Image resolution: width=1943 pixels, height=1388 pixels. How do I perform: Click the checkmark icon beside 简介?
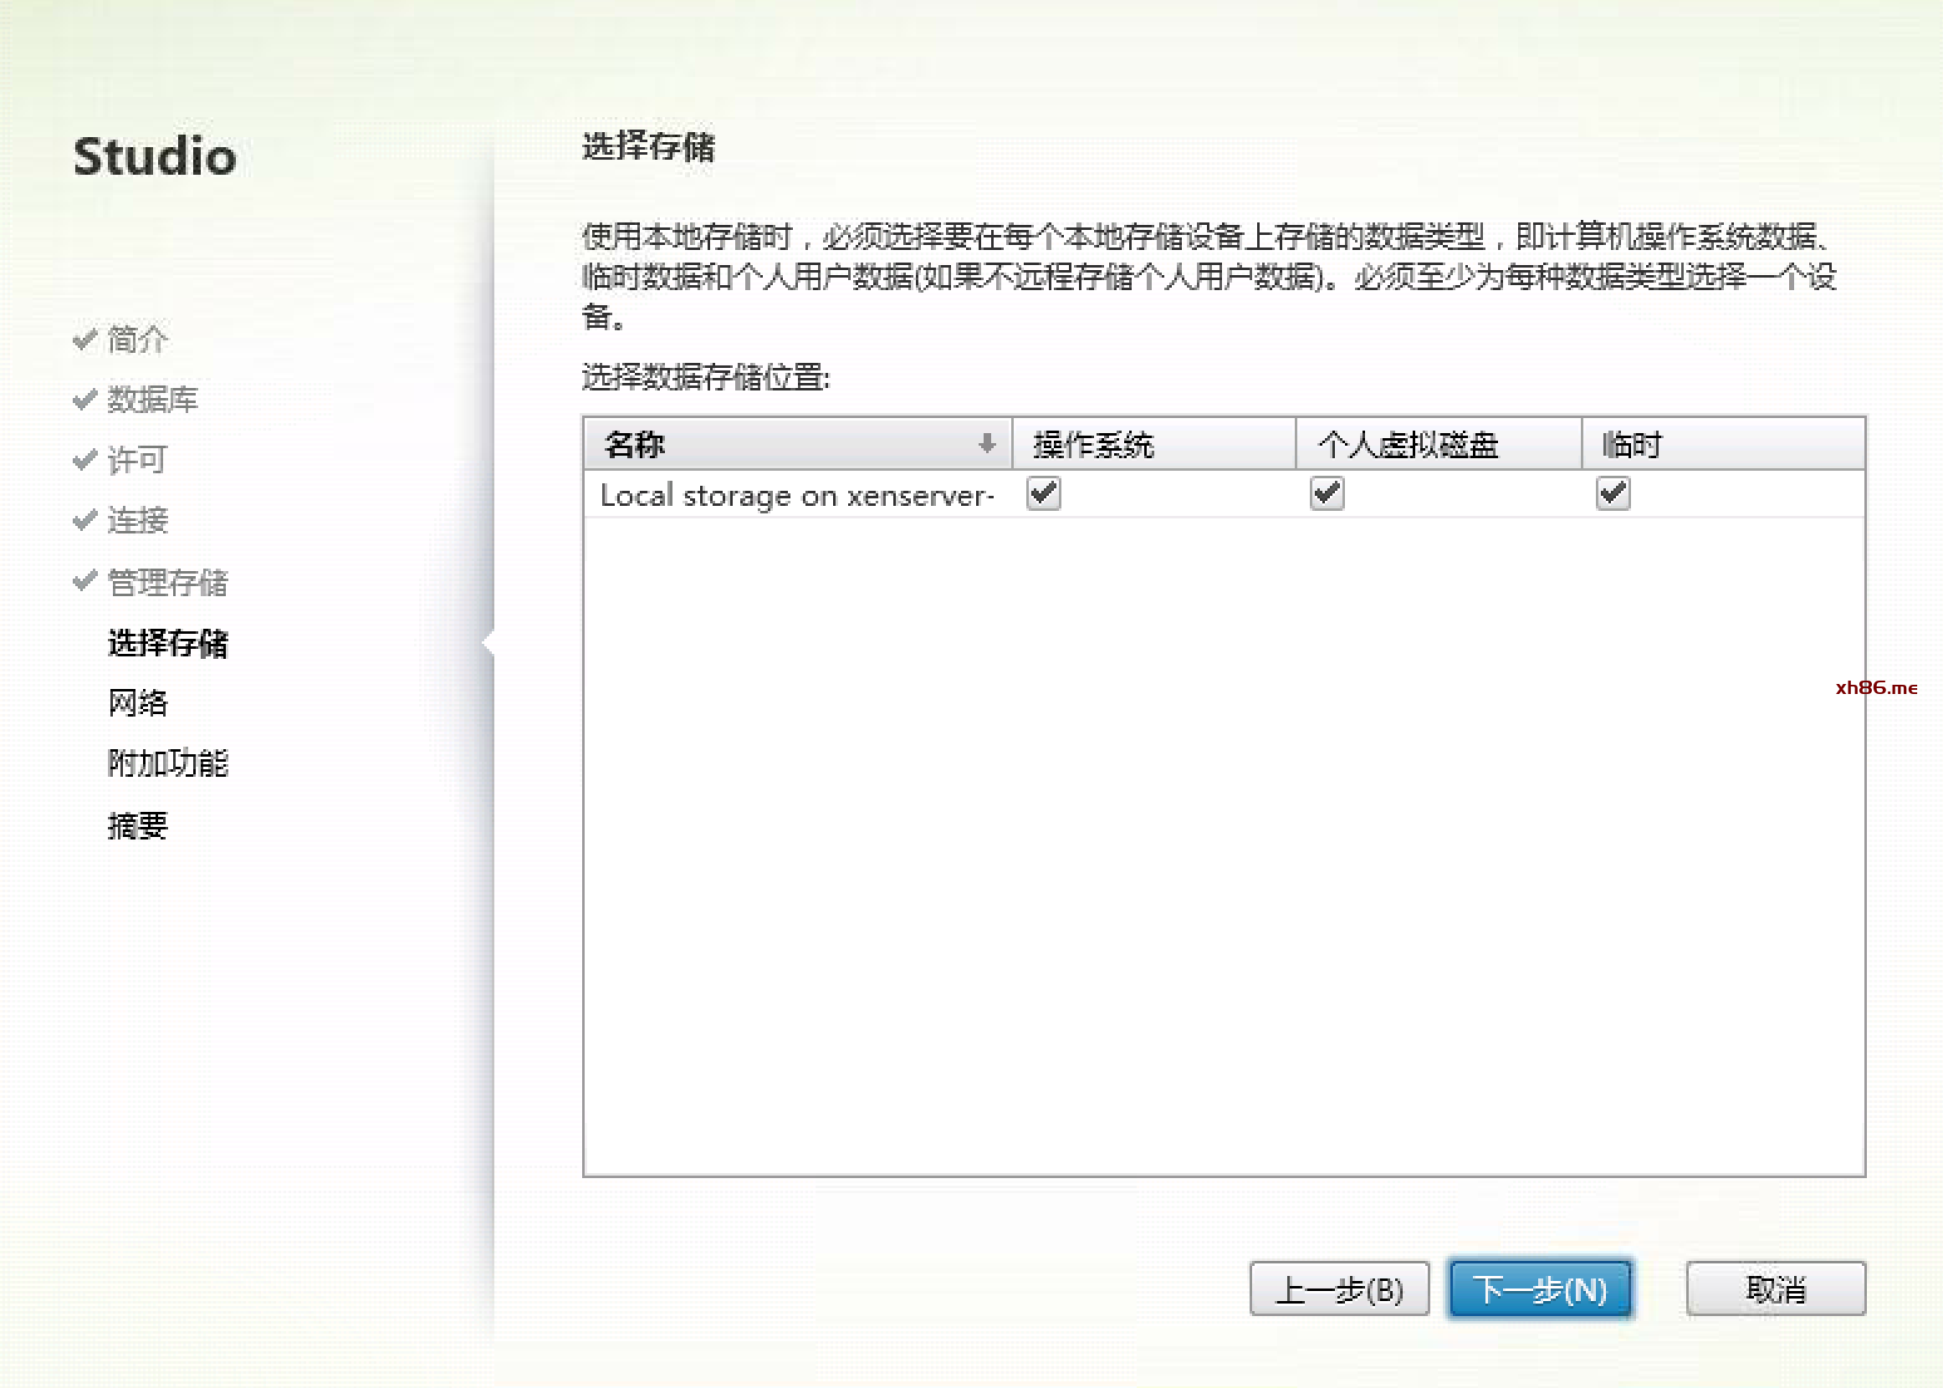84,339
